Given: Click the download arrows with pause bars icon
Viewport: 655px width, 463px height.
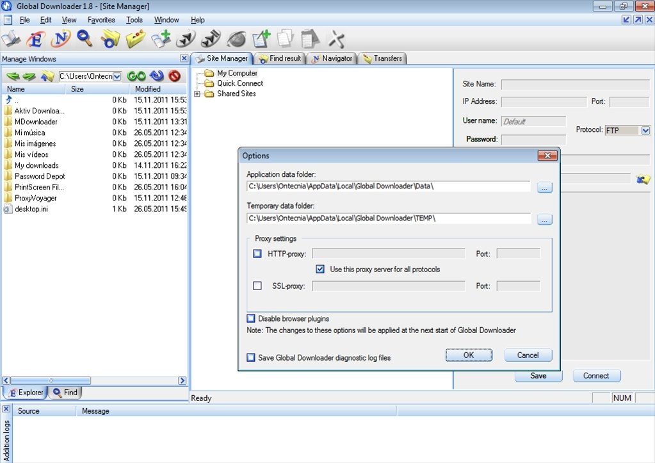Looking at the screenshot, I should [211, 39].
